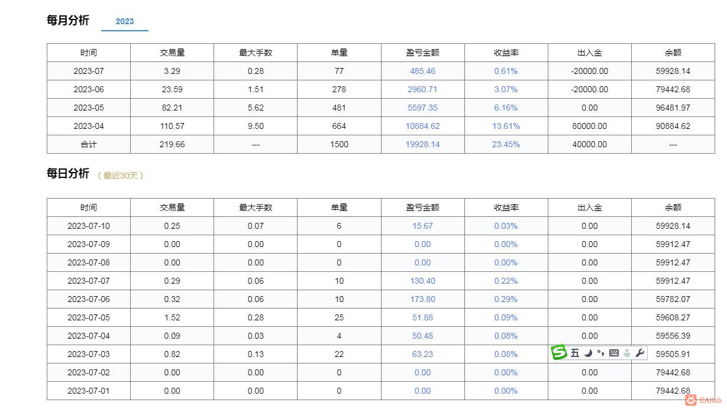Select the 每日分析 section heading
Image resolution: width=727 pixels, height=409 pixels.
click(68, 173)
